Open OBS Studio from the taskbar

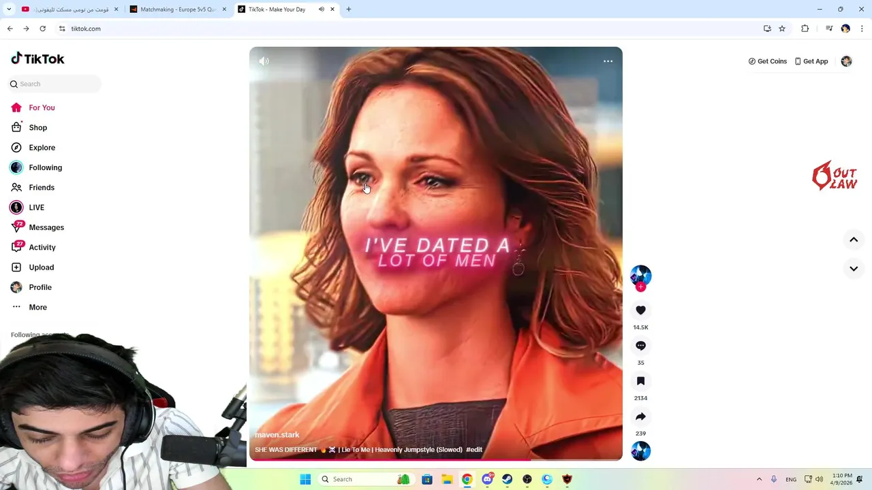point(527,479)
